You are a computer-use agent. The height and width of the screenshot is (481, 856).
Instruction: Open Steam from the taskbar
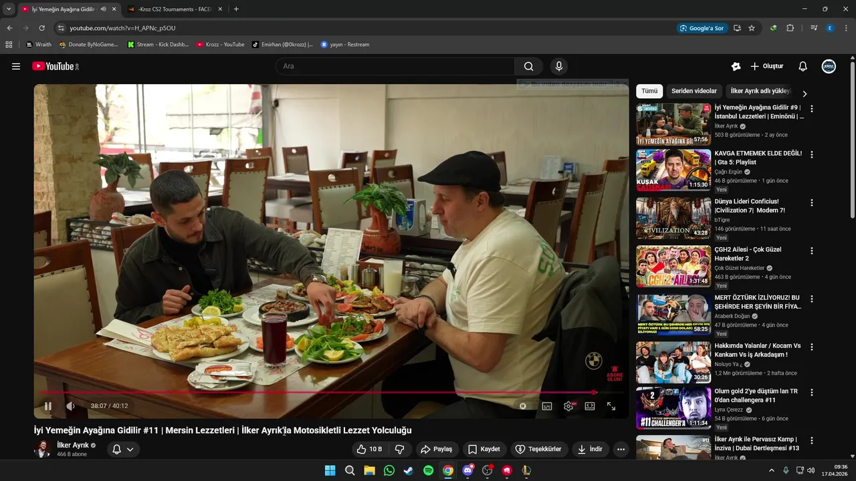[409, 470]
